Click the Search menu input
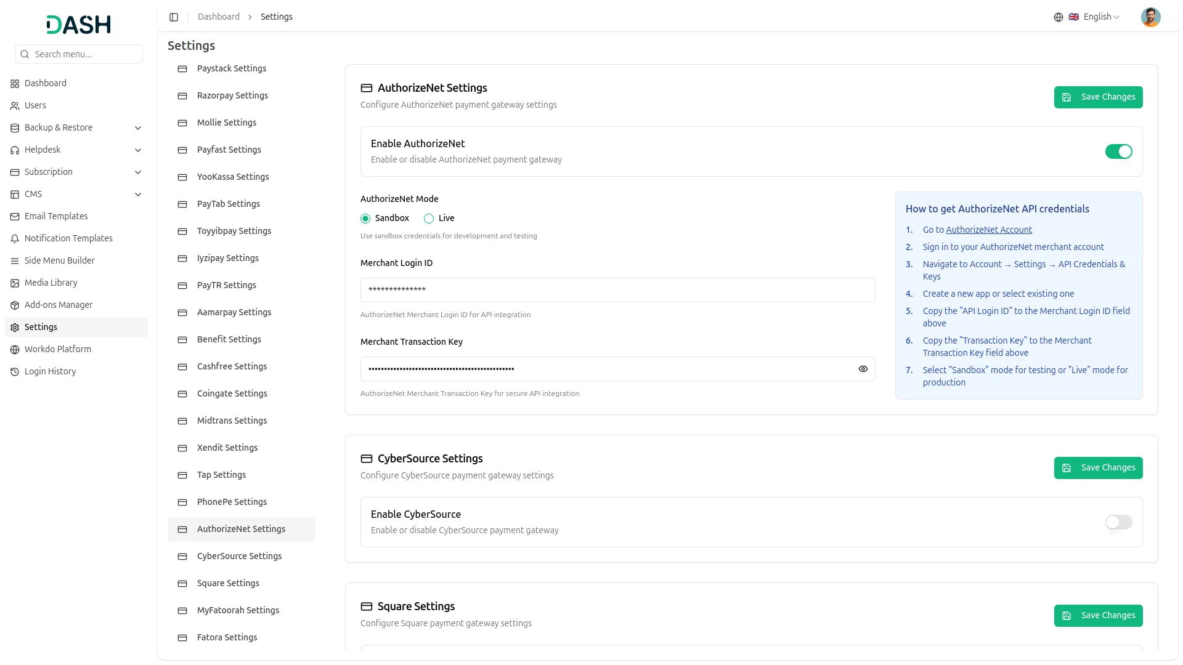 [x=79, y=54]
